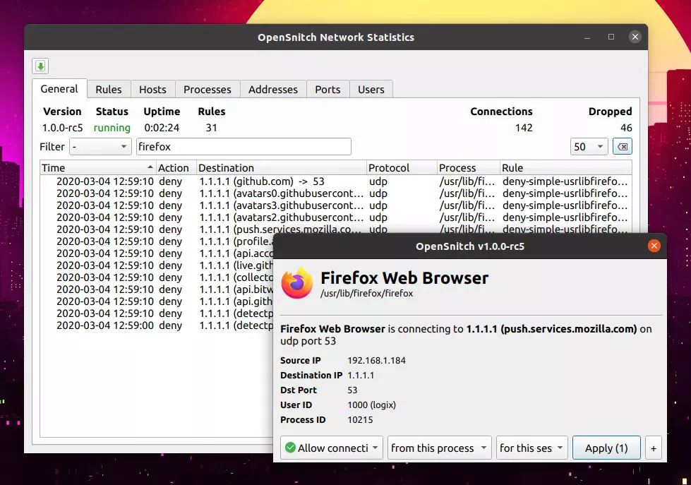Select the row with destination starting (live.gith
This screenshot has height=485, width=691.
(157, 265)
